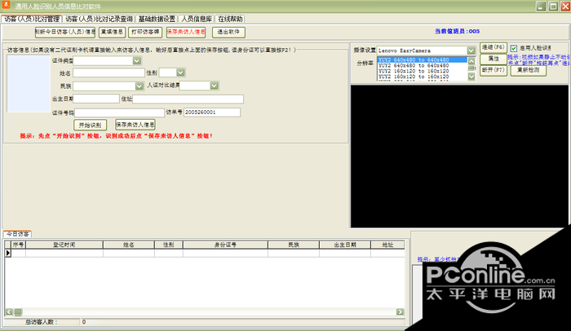Image resolution: width=571 pixels, height=331 pixels.
Task: Click the red 保存来访人信息 toolbar button
Action: coord(186,32)
